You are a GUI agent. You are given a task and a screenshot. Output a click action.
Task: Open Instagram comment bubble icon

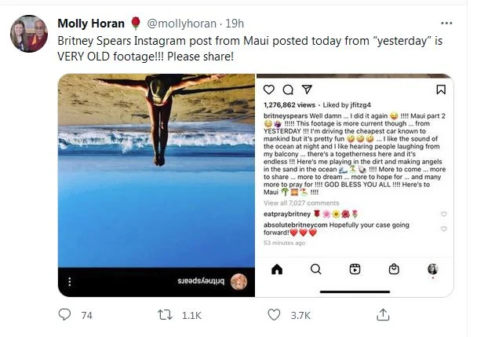pos(288,90)
